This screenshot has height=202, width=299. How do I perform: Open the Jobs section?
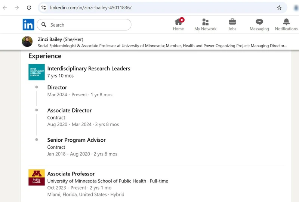[x=232, y=24]
